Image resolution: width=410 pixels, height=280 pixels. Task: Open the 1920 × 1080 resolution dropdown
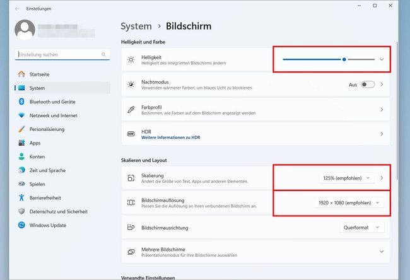point(349,202)
